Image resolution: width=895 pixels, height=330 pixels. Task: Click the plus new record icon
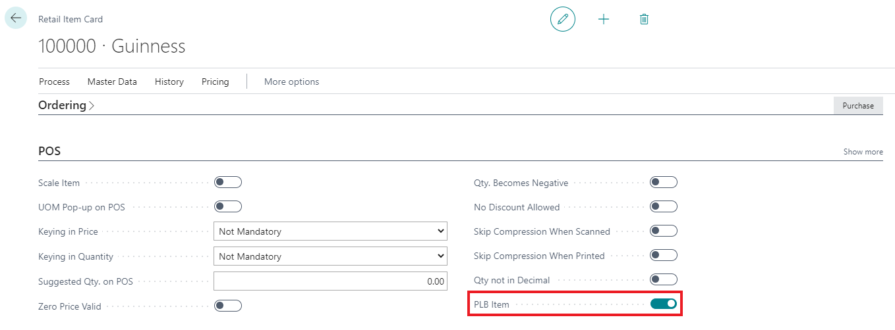(604, 19)
